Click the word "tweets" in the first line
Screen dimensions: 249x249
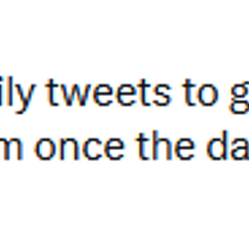tap(108, 93)
